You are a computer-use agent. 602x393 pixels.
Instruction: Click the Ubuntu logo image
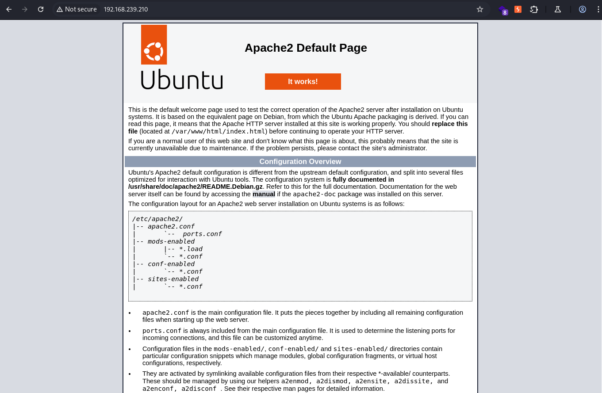pyautogui.click(x=182, y=57)
